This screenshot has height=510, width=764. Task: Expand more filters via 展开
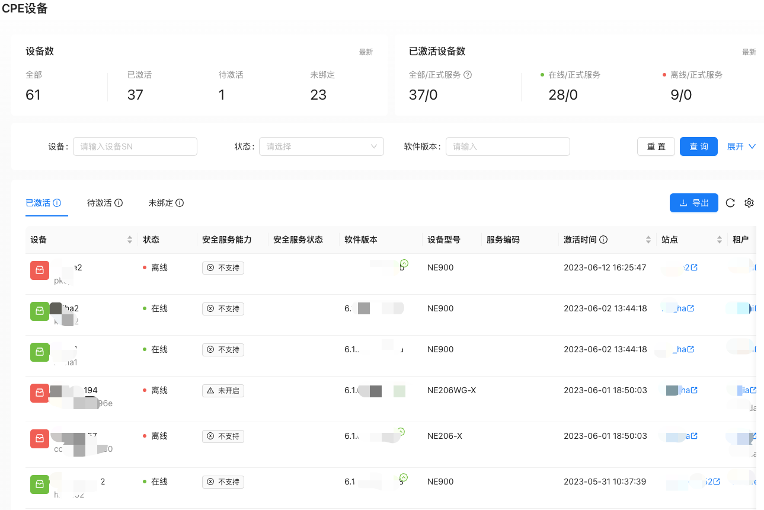click(741, 146)
